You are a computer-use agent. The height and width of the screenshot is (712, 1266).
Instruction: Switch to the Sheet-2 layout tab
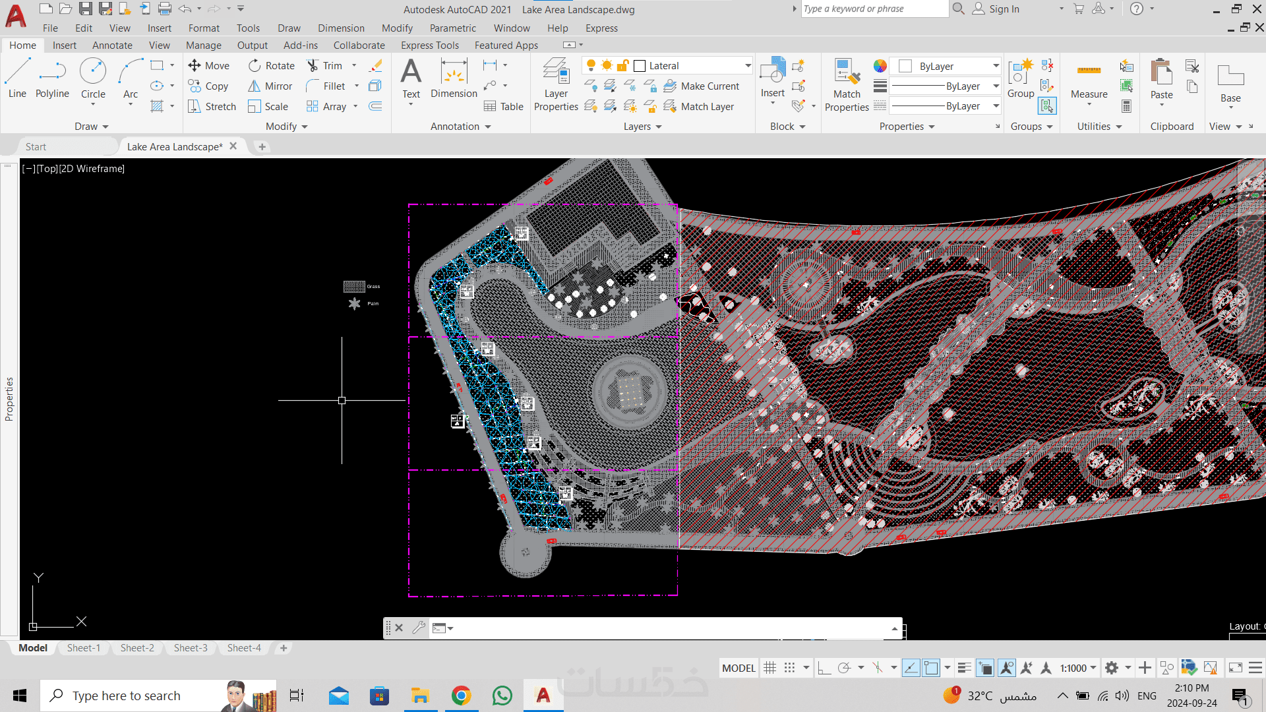(137, 648)
